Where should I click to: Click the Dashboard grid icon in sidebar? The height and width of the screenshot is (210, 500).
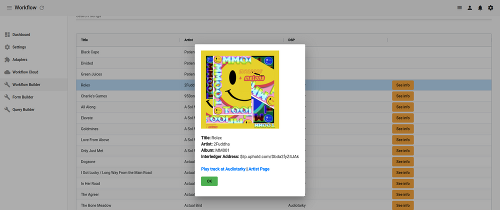pyautogui.click(x=7, y=34)
